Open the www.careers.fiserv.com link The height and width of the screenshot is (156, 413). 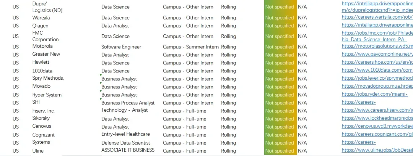[377, 110]
